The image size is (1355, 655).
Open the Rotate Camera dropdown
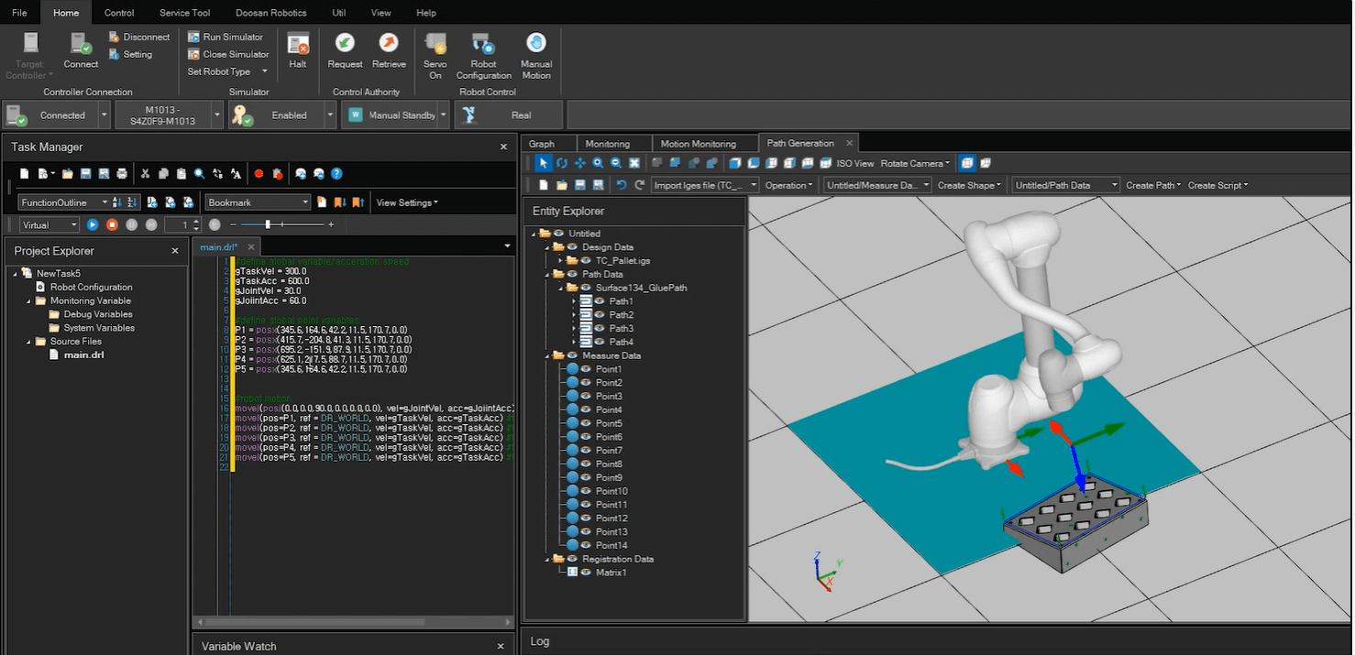915,163
